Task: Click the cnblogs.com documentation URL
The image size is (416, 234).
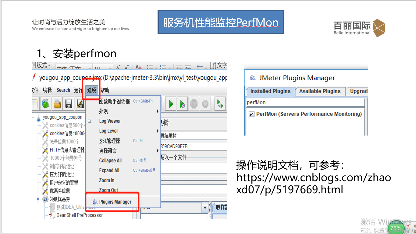Action: click(x=314, y=183)
